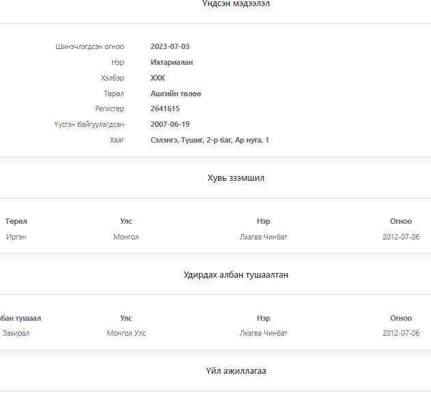The height and width of the screenshot is (393, 431).
Task: Sort by Төрөл column in ownership table
Action: click(16, 221)
